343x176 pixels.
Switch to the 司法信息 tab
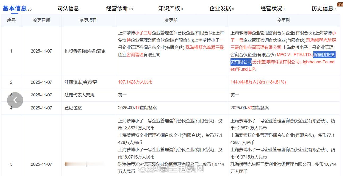coord(68,8)
